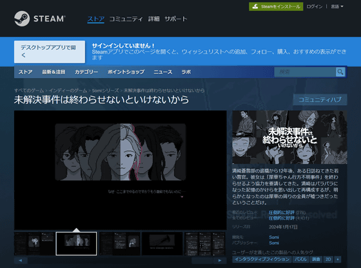Click the ログイン link
The image size is (361, 268).
coord(315,6)
